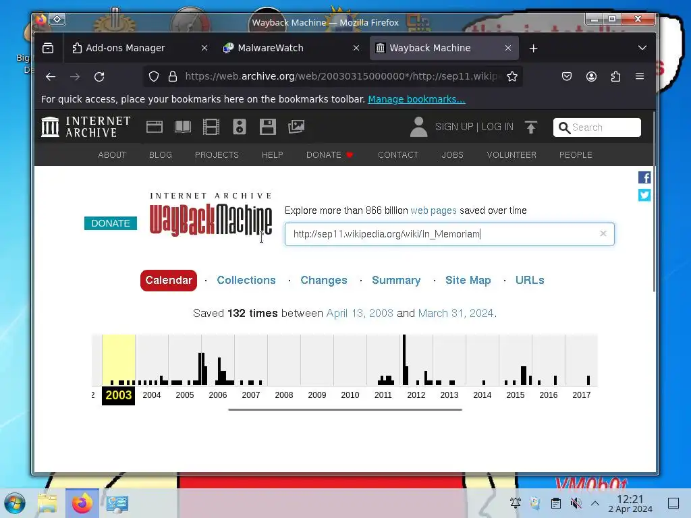Open the April 13, 2003 capture link

360,313
